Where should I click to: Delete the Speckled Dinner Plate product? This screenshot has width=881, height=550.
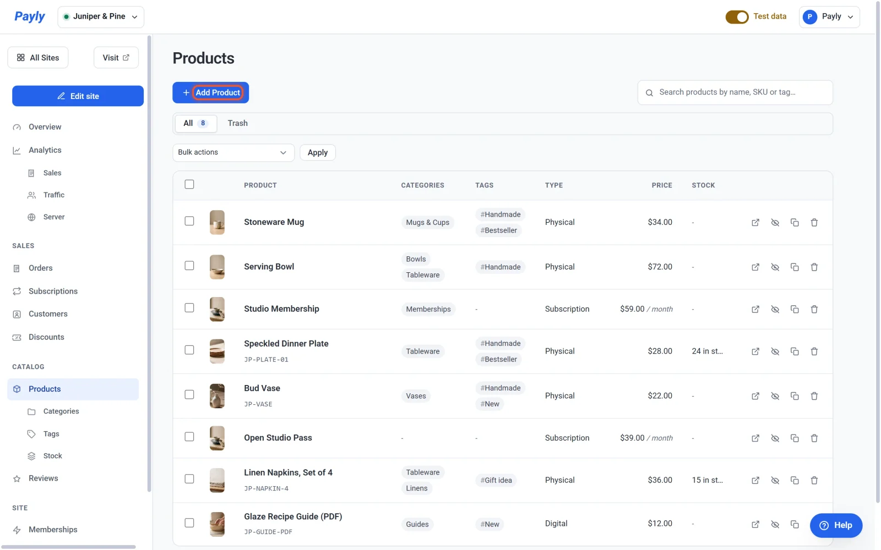click(814, 351)
